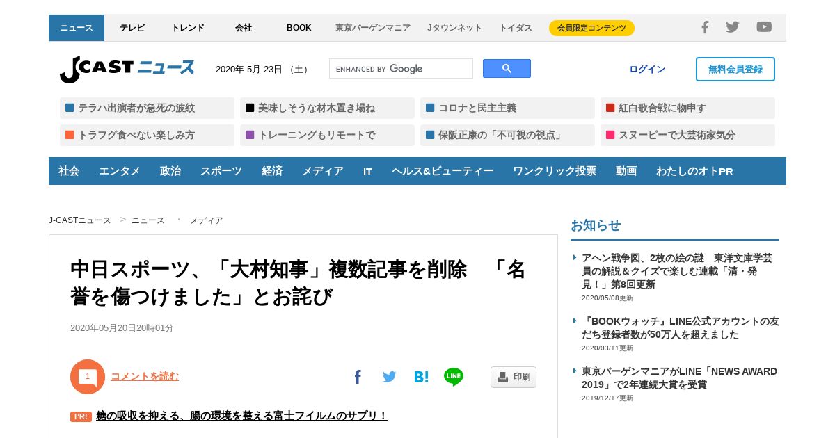
Task: Click the notice date 2019/12/17更新
Action: tap(607, 398)
